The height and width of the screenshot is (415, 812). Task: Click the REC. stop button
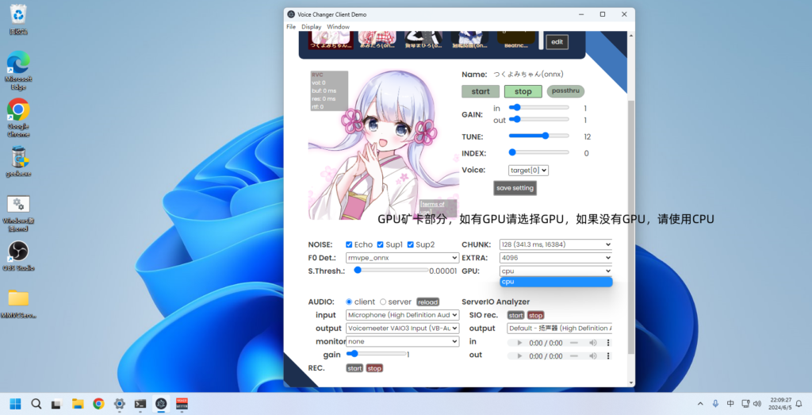[374, 368]
